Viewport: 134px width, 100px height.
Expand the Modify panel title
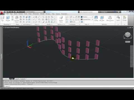coord(49,24)
